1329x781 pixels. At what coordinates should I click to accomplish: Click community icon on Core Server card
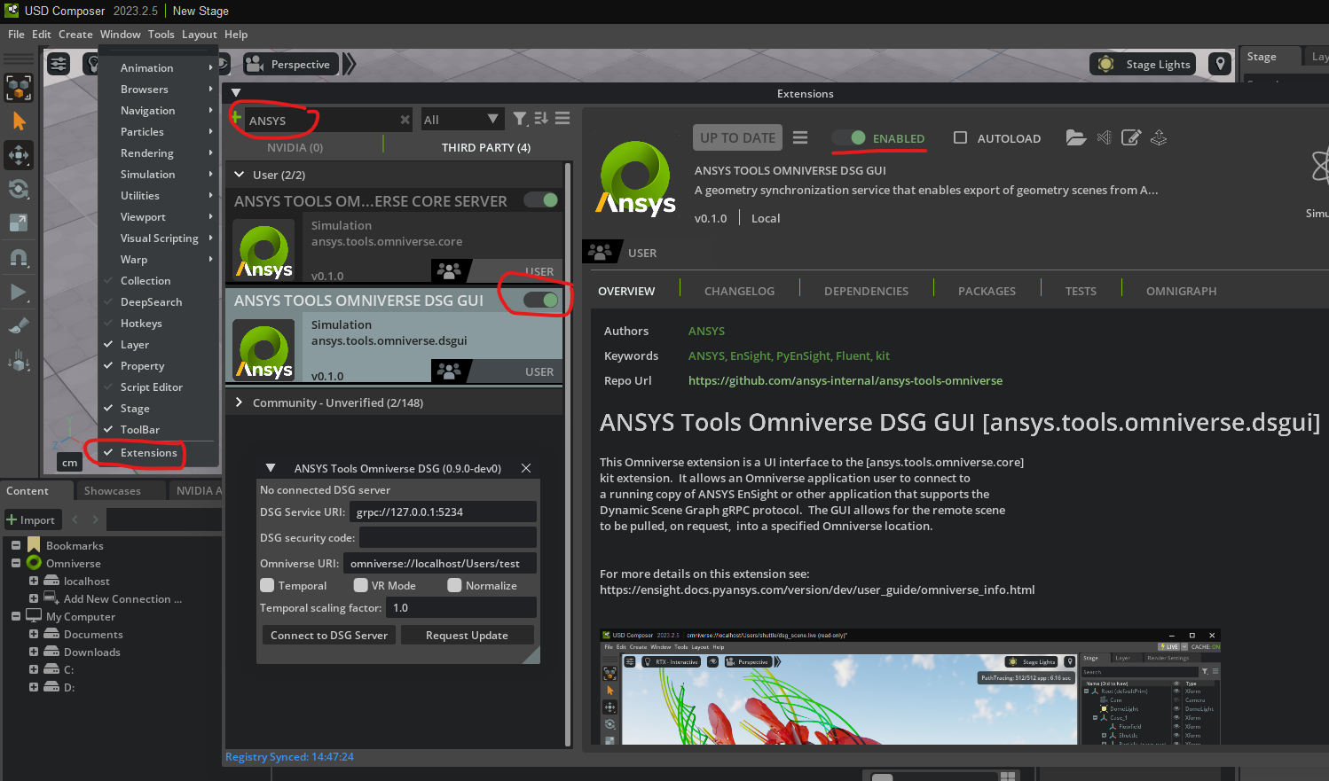pos(450,271)
